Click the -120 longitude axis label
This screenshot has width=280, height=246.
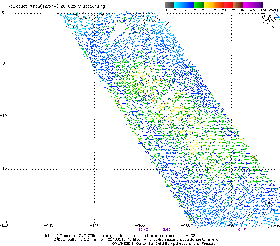point(4,225)
